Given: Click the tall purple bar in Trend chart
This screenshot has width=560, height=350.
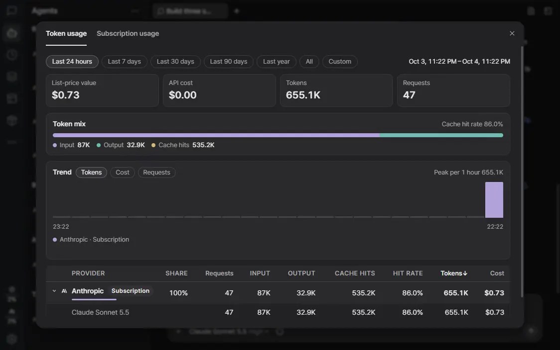Looking at the screenshot, I should [x=494, y=199].
